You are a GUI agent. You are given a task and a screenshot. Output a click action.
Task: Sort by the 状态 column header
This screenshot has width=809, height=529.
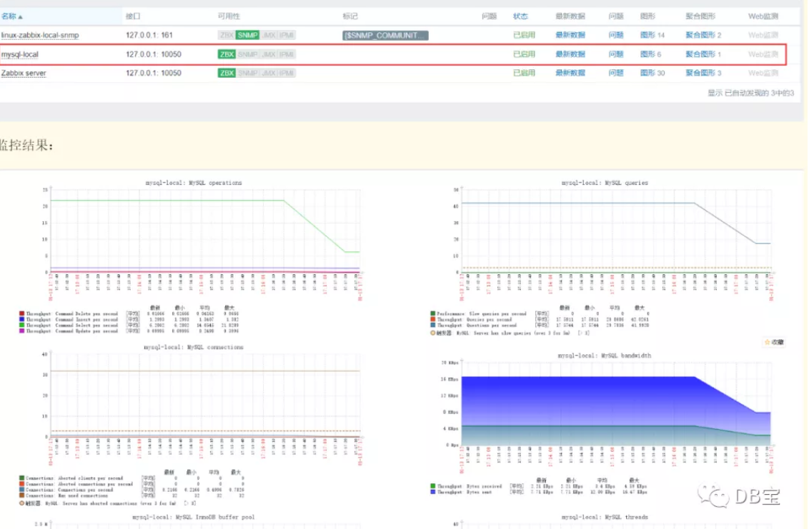[x=520, y=16]
